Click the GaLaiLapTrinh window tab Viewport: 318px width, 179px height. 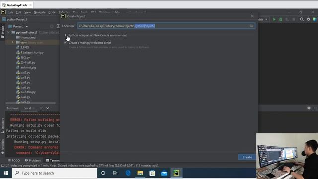point(17,5)
